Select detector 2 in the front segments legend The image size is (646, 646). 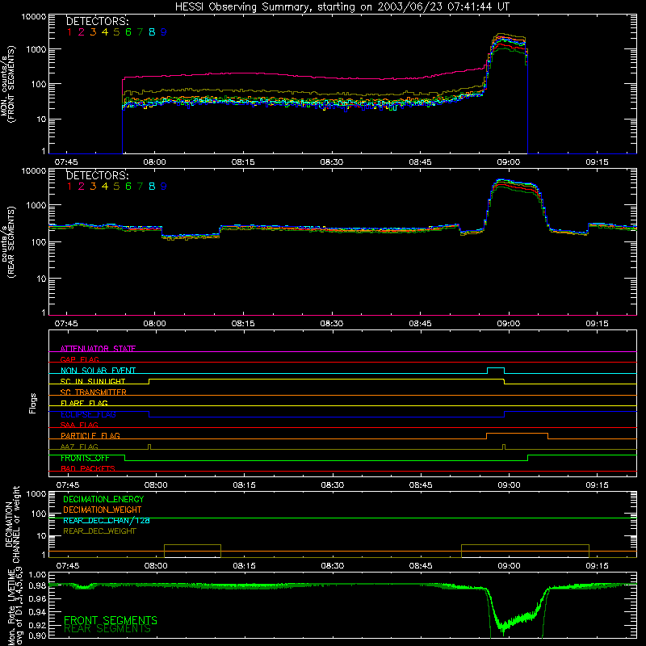coord(82,32)
